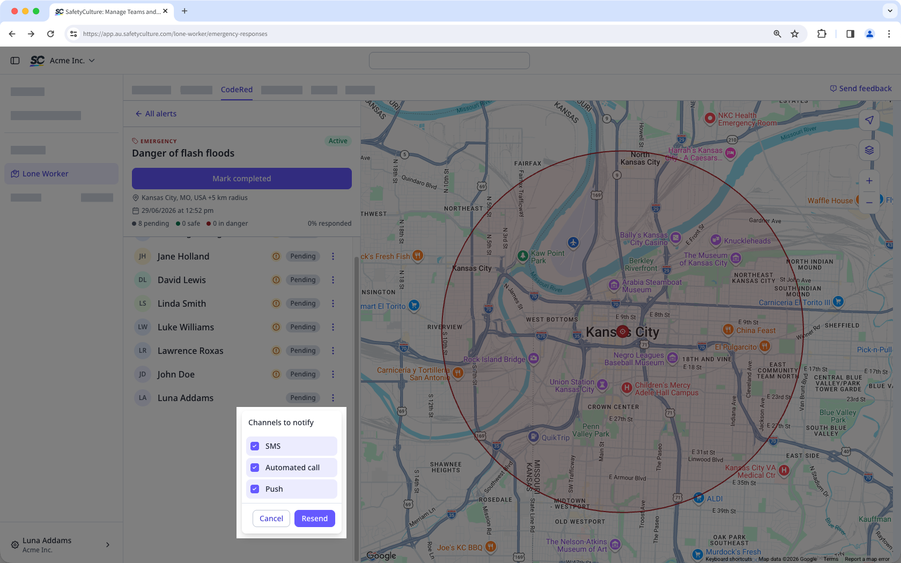901x563 pixels.
Task: Click the Resend button
Action: [315, 518]
